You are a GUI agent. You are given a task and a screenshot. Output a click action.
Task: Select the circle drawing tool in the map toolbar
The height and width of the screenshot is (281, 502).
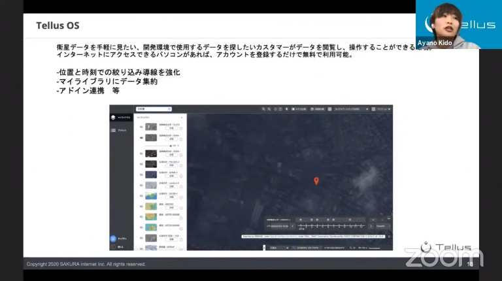(x=275, y=109)
